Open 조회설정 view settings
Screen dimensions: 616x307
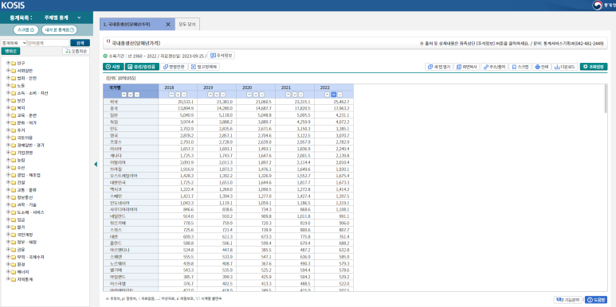[594, 67]
